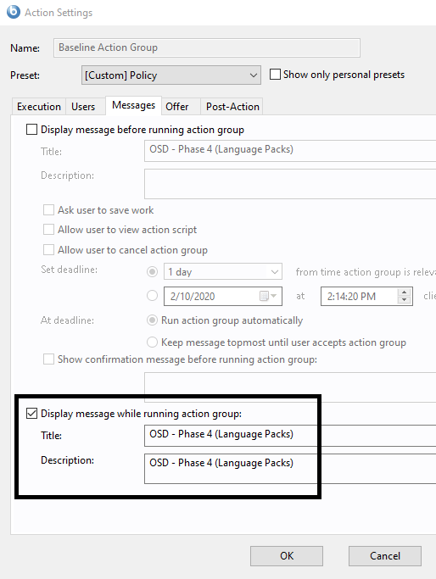Click the BigFix logo icon in title bar
436x579 pixels.
(14, 12)
